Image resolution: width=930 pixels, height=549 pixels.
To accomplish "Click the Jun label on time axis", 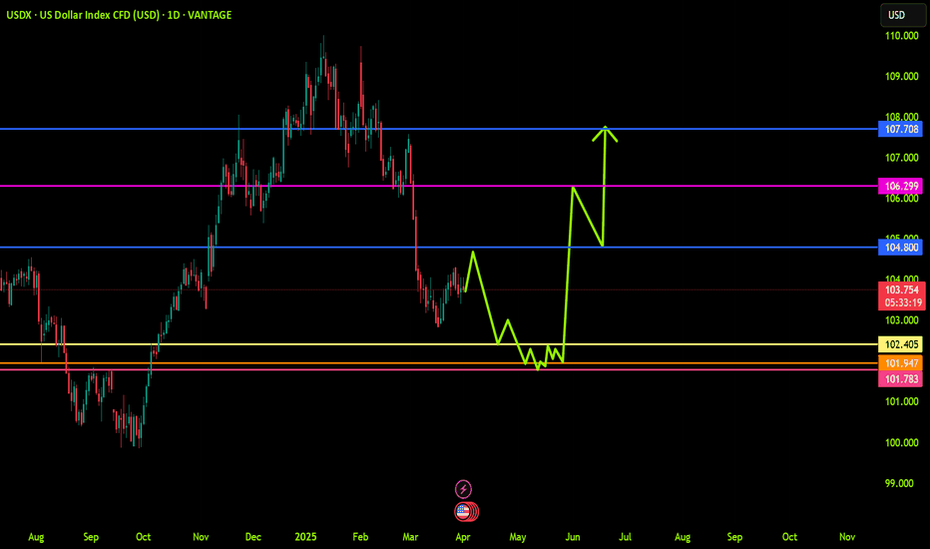I will pyautogui.click(x=573, y=537).
